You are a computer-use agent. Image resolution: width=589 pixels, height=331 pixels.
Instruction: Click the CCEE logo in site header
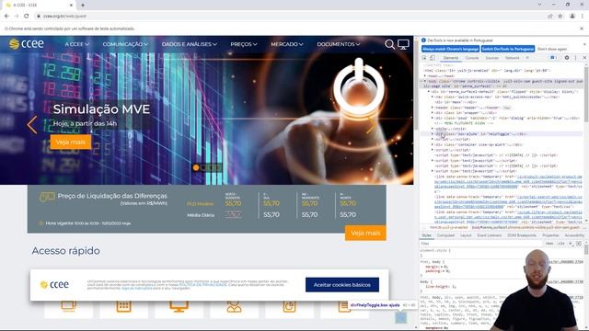point(27,44)
